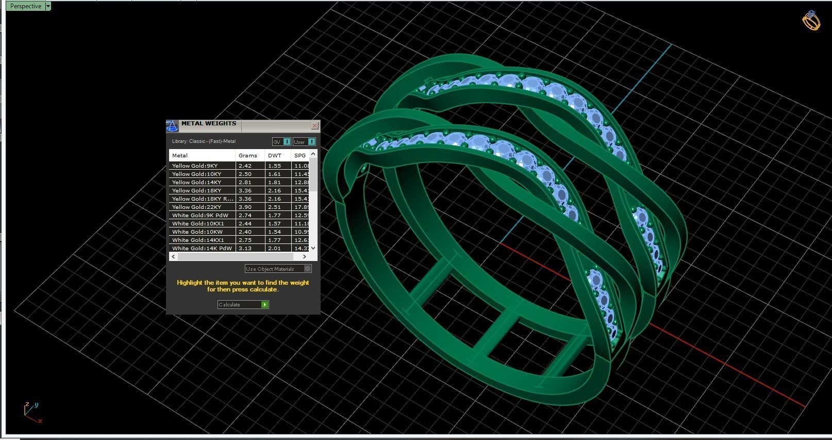Click the green play arrow on Calculate
This screenshot has width=832, height=440.
(265, 304)
